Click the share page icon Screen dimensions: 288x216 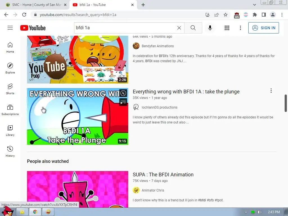217,15
